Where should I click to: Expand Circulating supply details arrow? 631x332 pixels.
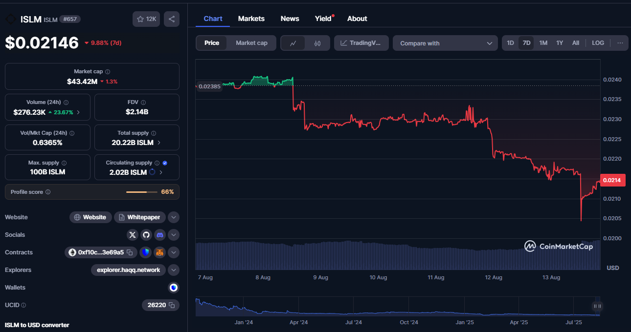click(161, 172)
